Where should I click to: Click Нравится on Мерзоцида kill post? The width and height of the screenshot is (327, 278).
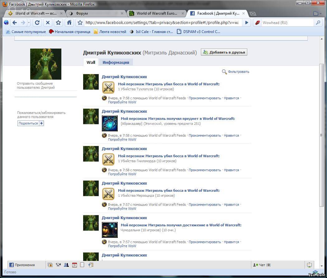[231, 205]
